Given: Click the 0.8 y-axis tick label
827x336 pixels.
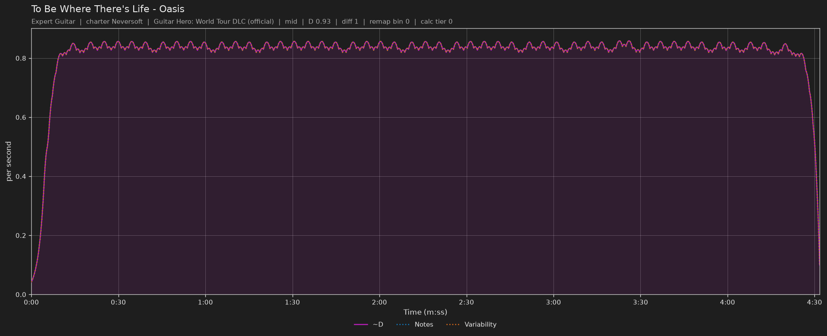Looking at the screenshot, I should (x=21, y=58).
